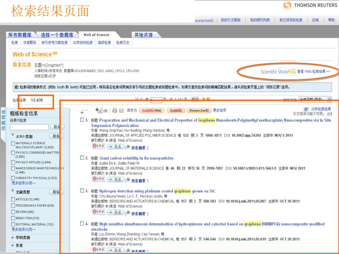
Task: Select checkbox for result 1
Action: [82, 120]
